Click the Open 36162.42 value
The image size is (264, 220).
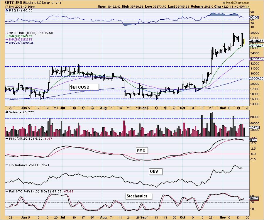point(109,7)
